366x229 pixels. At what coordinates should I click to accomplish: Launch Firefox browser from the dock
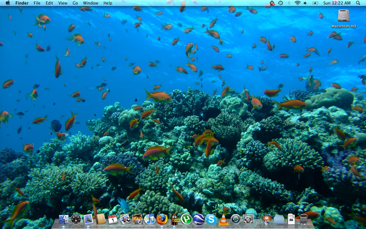tap(162, 219)
